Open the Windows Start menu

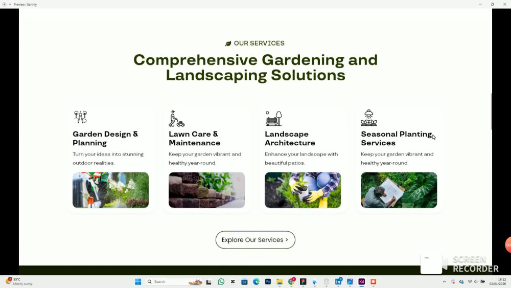click(138, 281)
